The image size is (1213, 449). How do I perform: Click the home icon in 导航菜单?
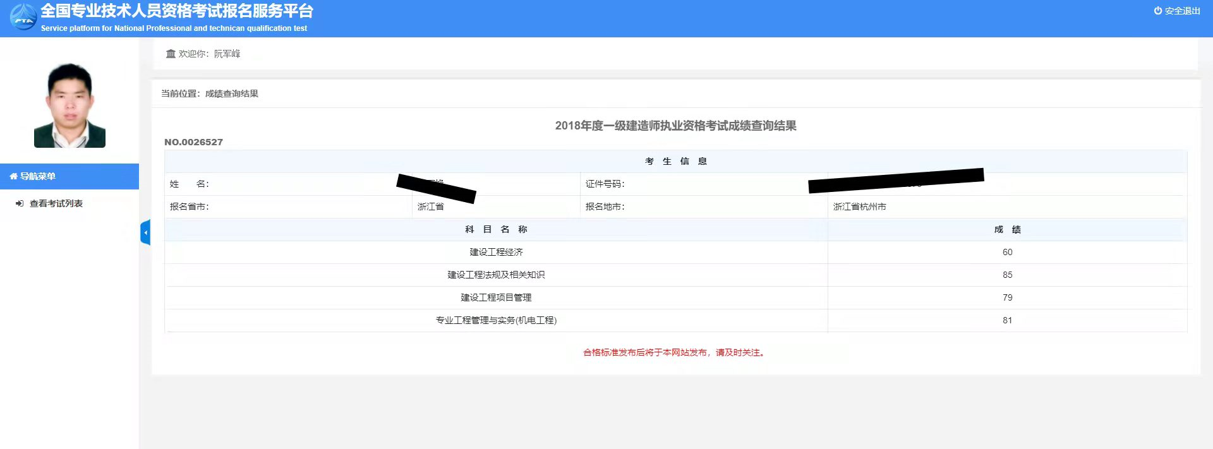pyautogui.click(x=13, y=176)
